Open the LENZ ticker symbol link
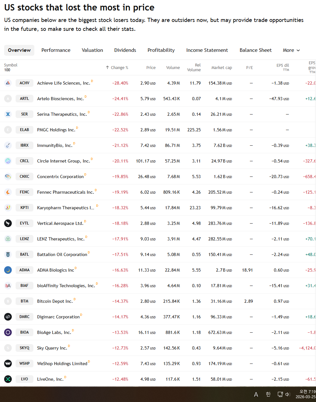 click(x=24, y=239)
